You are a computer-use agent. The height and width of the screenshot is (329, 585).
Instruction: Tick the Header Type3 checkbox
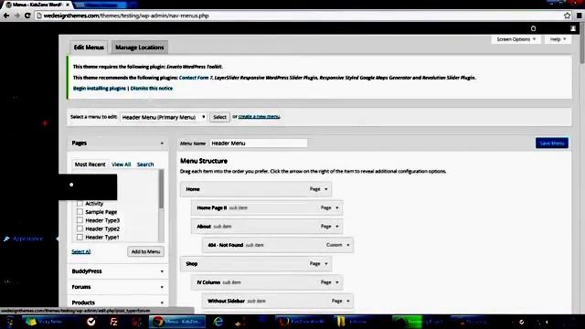pos(80,220)
